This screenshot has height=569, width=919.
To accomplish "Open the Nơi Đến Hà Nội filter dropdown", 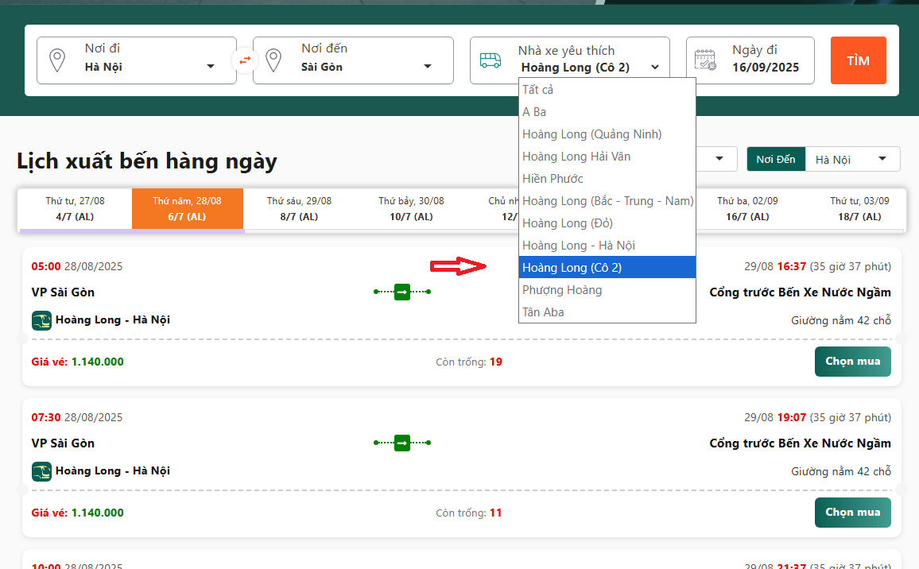I will click(x=852, y=160).
